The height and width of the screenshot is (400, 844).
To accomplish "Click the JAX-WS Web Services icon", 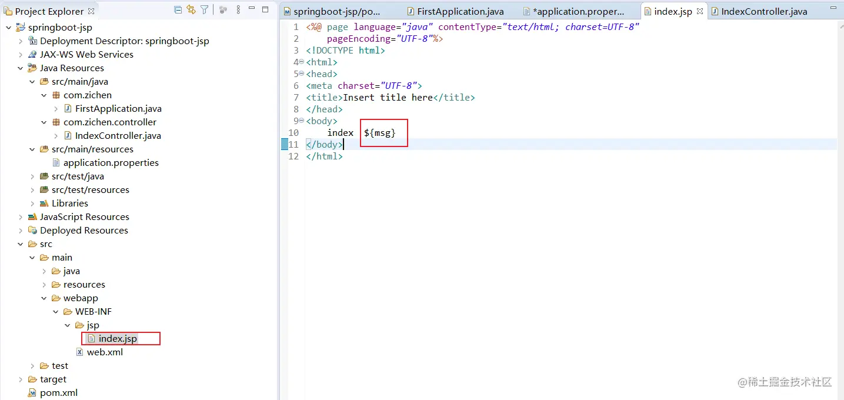I will pos(33,55).
